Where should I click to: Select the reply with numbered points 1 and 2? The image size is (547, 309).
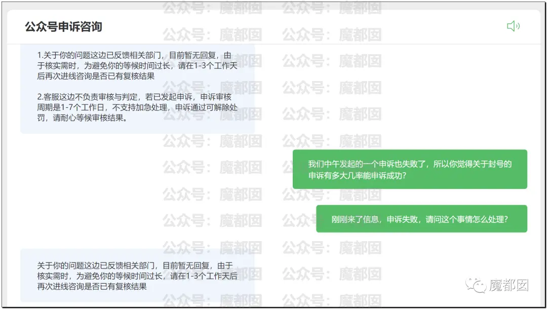point(137,89)
